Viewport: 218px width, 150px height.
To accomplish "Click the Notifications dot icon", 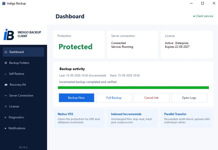I will point(5,128).
